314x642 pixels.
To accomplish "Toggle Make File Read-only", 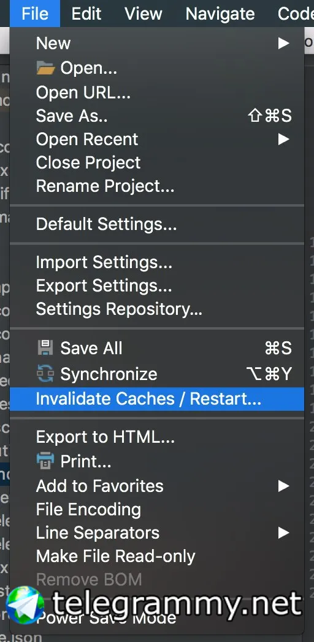I will (x=157, y=556).
